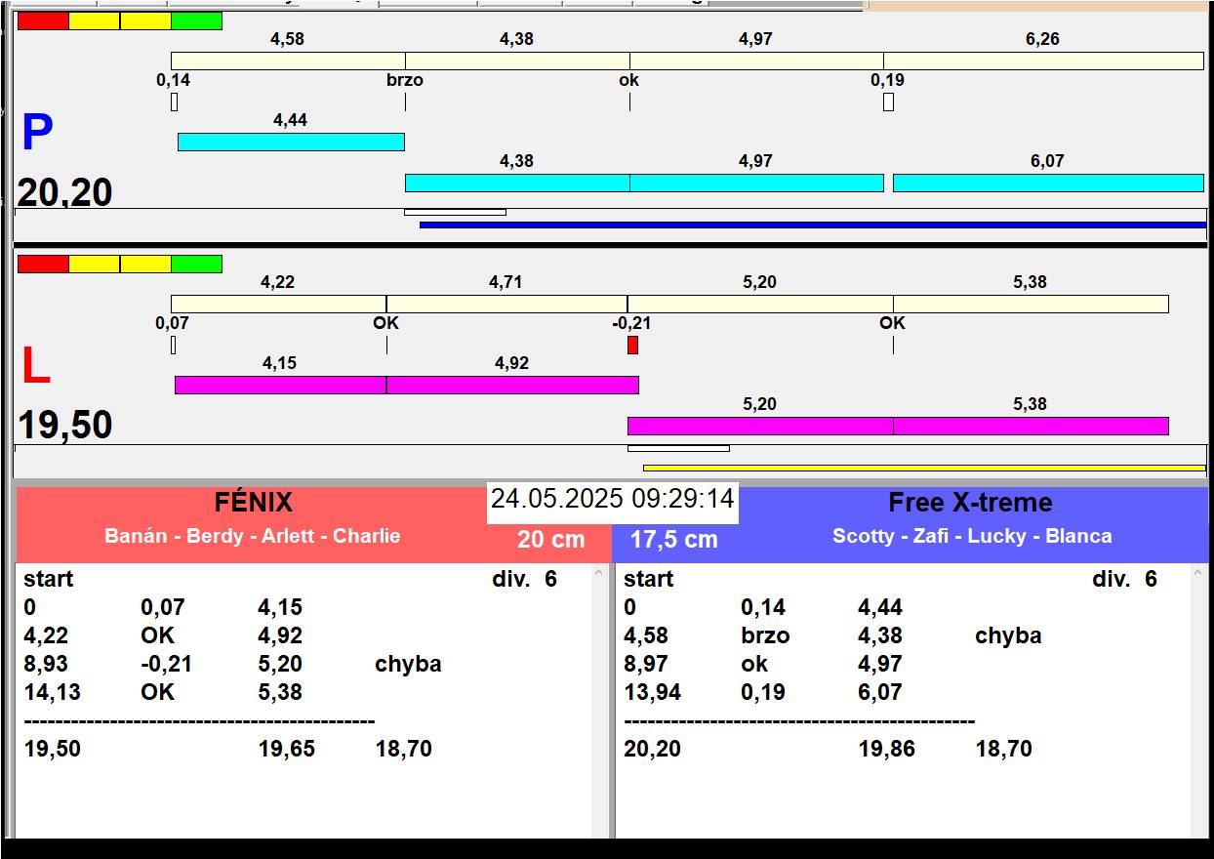Image resolution: width=1214 pixels, height=859 pixels.
Task: Click the green start light in lane L
Action: (x=196, y=264)
